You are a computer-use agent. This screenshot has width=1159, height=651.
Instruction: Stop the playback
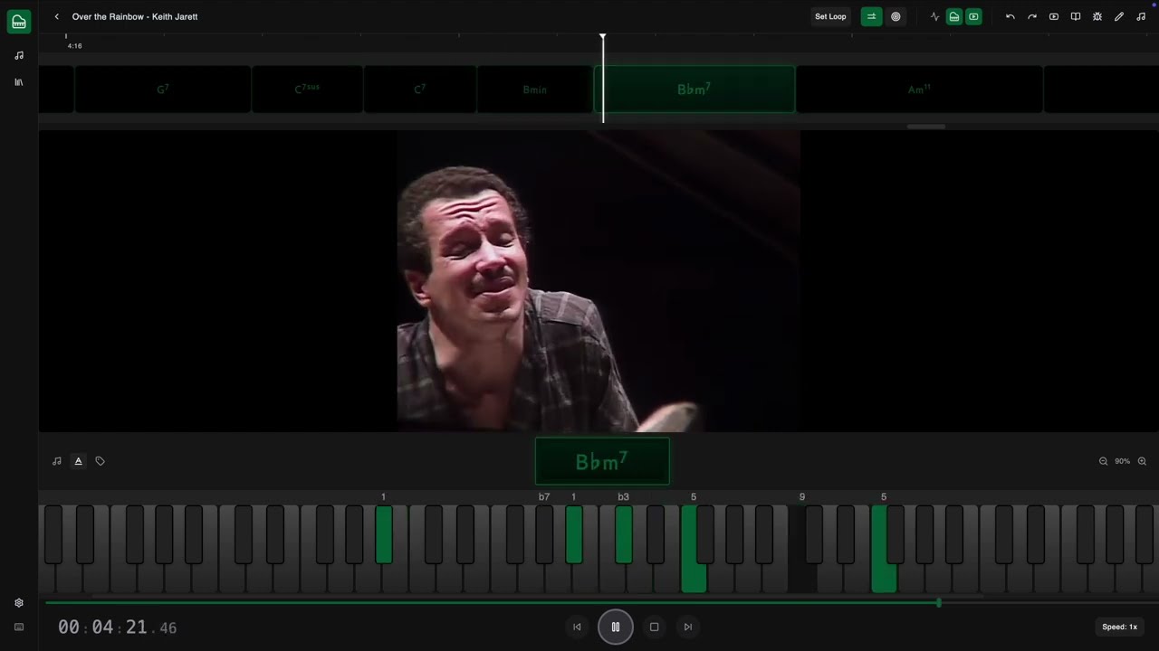[x=655, y=627]
